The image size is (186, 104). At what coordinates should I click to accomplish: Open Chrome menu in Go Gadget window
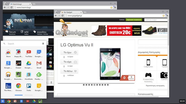pyautogui.click(x=167, y=16)
